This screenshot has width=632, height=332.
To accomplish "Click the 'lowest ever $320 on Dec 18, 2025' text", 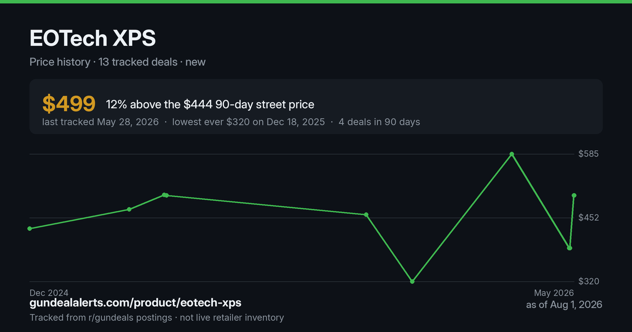I will (249, 122).
